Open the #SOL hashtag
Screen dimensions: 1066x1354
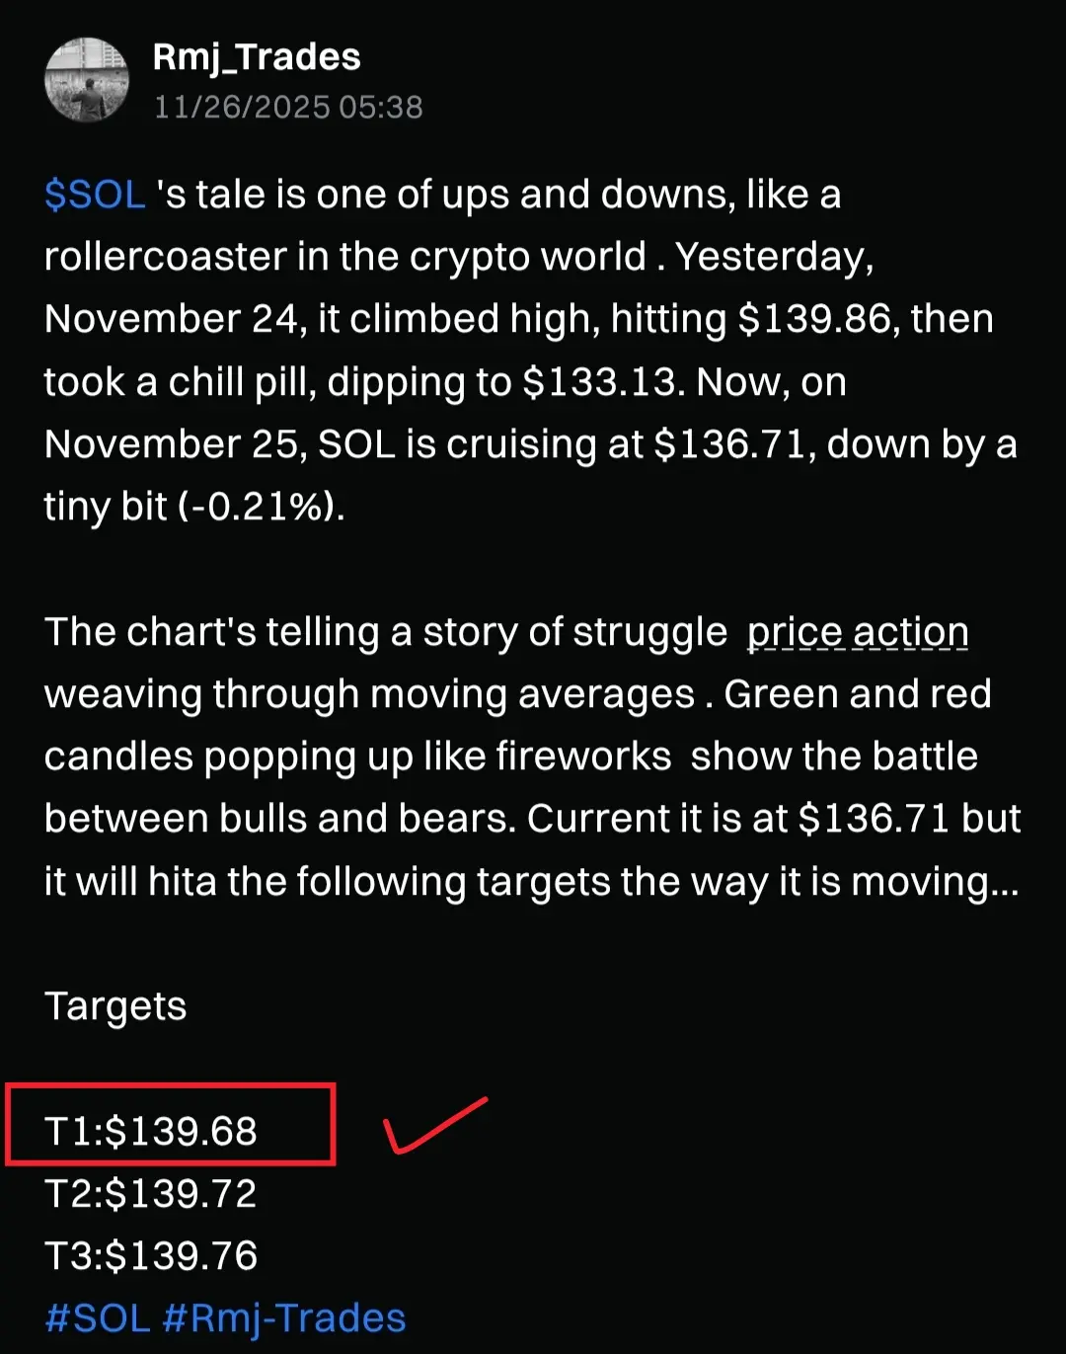(98, 1318)
